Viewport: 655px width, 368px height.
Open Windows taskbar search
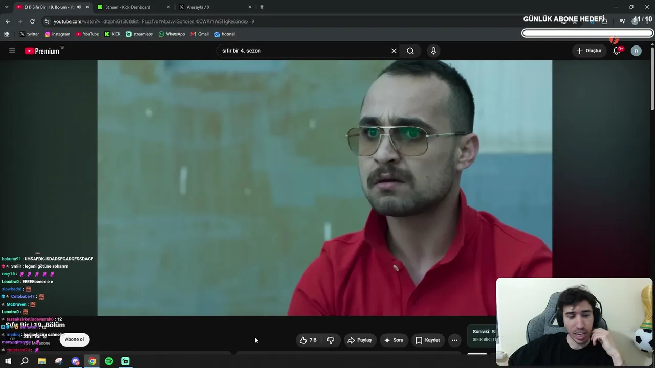click(x=25, y=361)
